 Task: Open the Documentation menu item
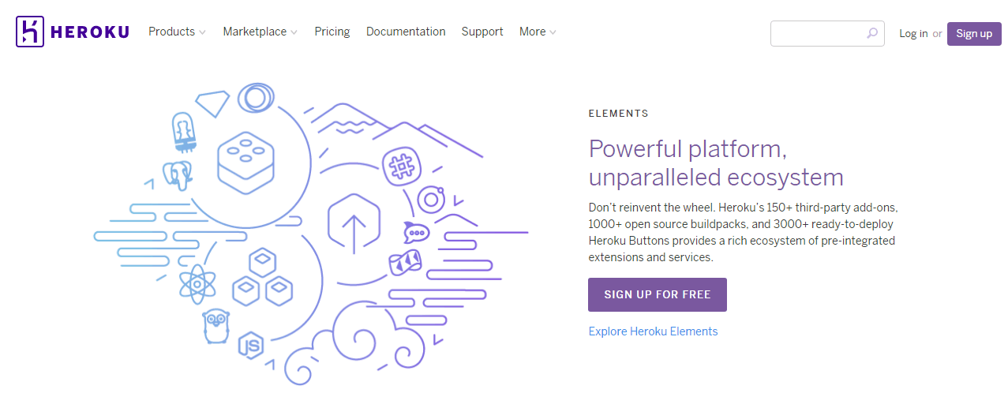(406, 32)
